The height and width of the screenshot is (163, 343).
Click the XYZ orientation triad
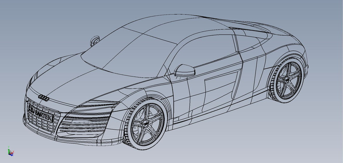11,151
